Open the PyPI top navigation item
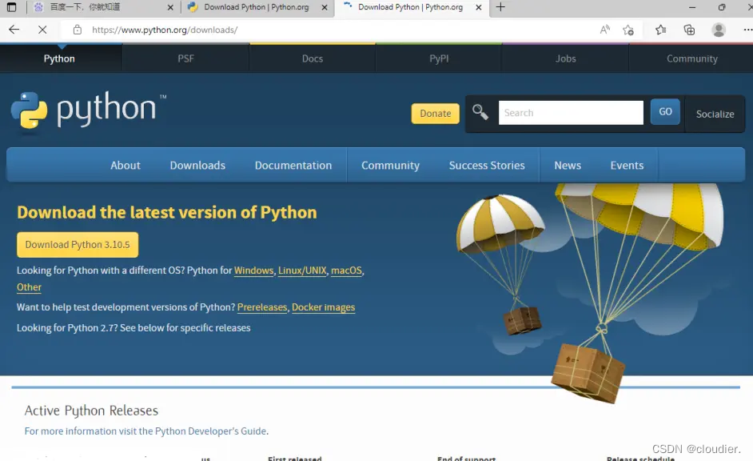The height and width of the screenshot is (461, 753). (439, 58)
